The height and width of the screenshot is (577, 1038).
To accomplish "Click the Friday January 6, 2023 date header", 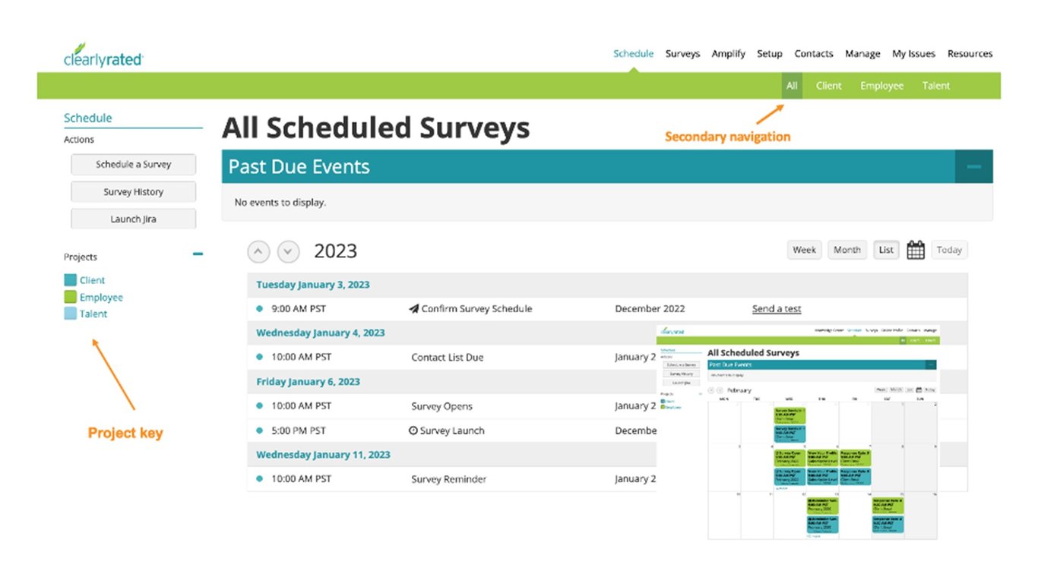I will pyautogui.click(x=308, y=381).
